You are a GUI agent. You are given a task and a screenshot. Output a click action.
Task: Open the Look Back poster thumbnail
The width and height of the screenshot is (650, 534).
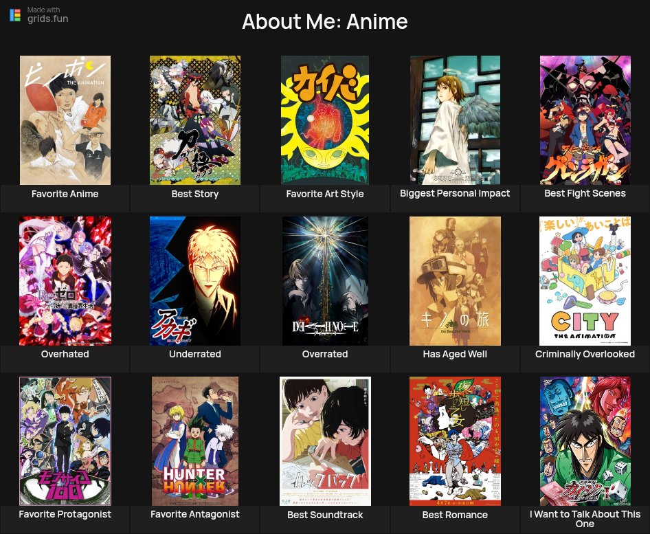[325, 441]
